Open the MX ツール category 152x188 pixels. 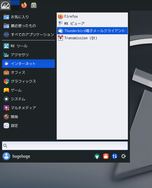(28, 46)
